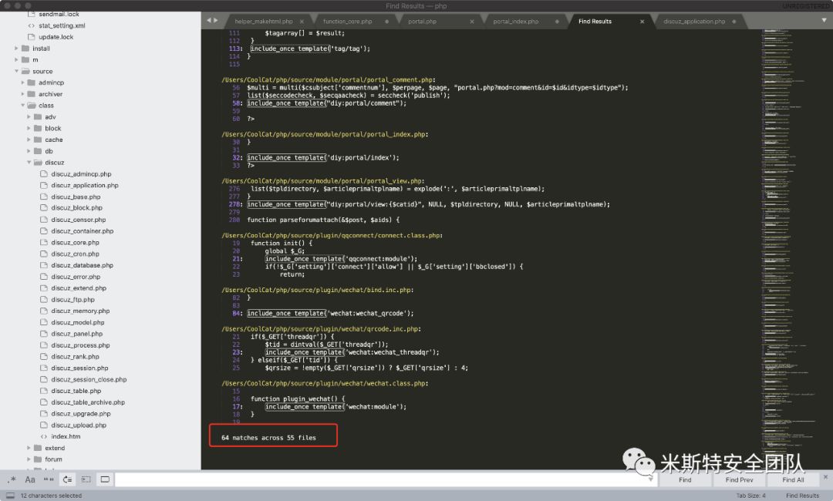Open index.htm in sidebar
The height and width of the screenshot is (501, 833).
(66, 436)
